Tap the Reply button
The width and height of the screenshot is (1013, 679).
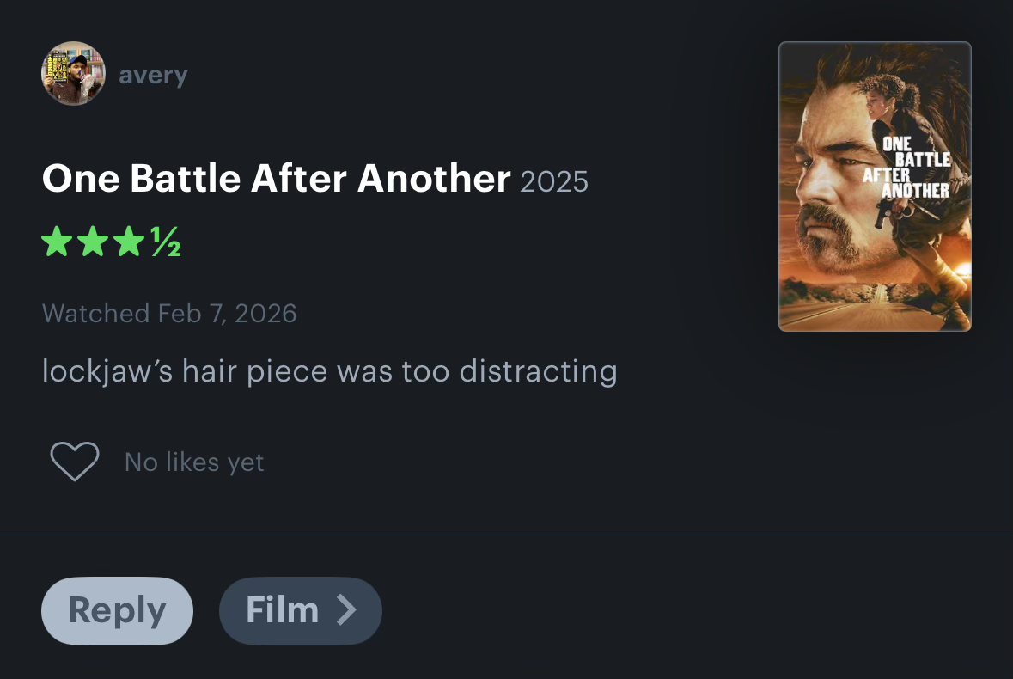tap(117, 610)
